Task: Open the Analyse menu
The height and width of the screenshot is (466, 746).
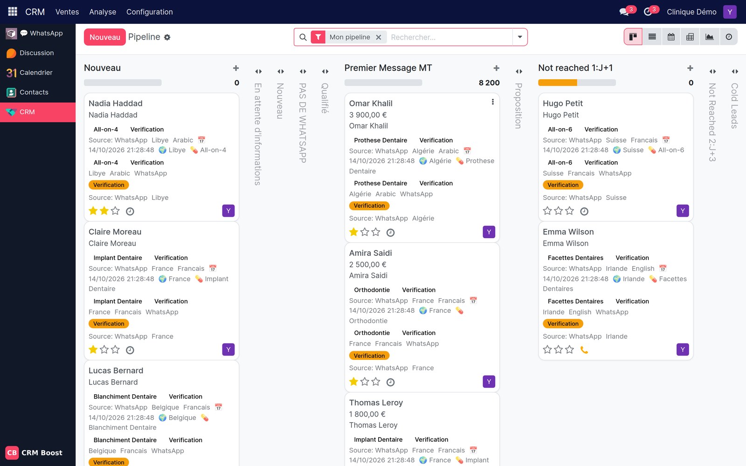Action: tap(103, 12)
